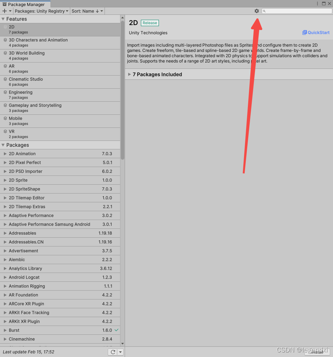Click the scroll down arrow of the package list

(x=123, y=344)
